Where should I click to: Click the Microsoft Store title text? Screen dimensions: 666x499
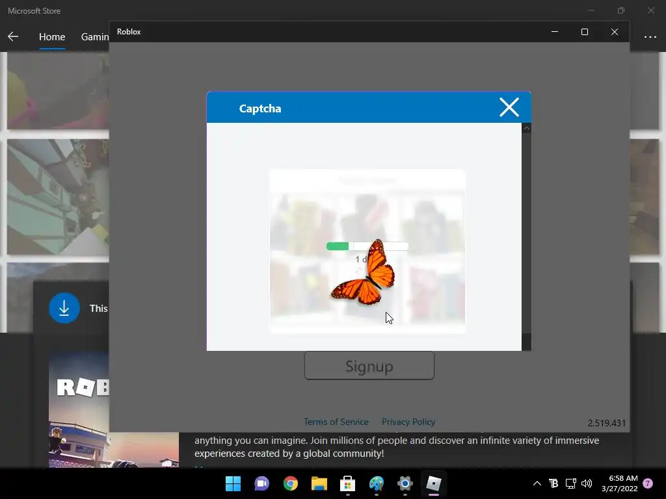pyautogui.click(x=34, y=10)
